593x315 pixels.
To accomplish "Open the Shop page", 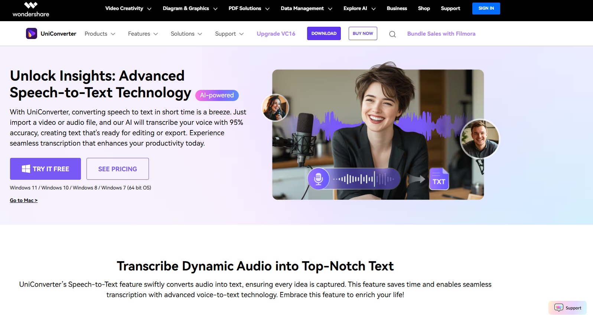I will tap(424, 9).
